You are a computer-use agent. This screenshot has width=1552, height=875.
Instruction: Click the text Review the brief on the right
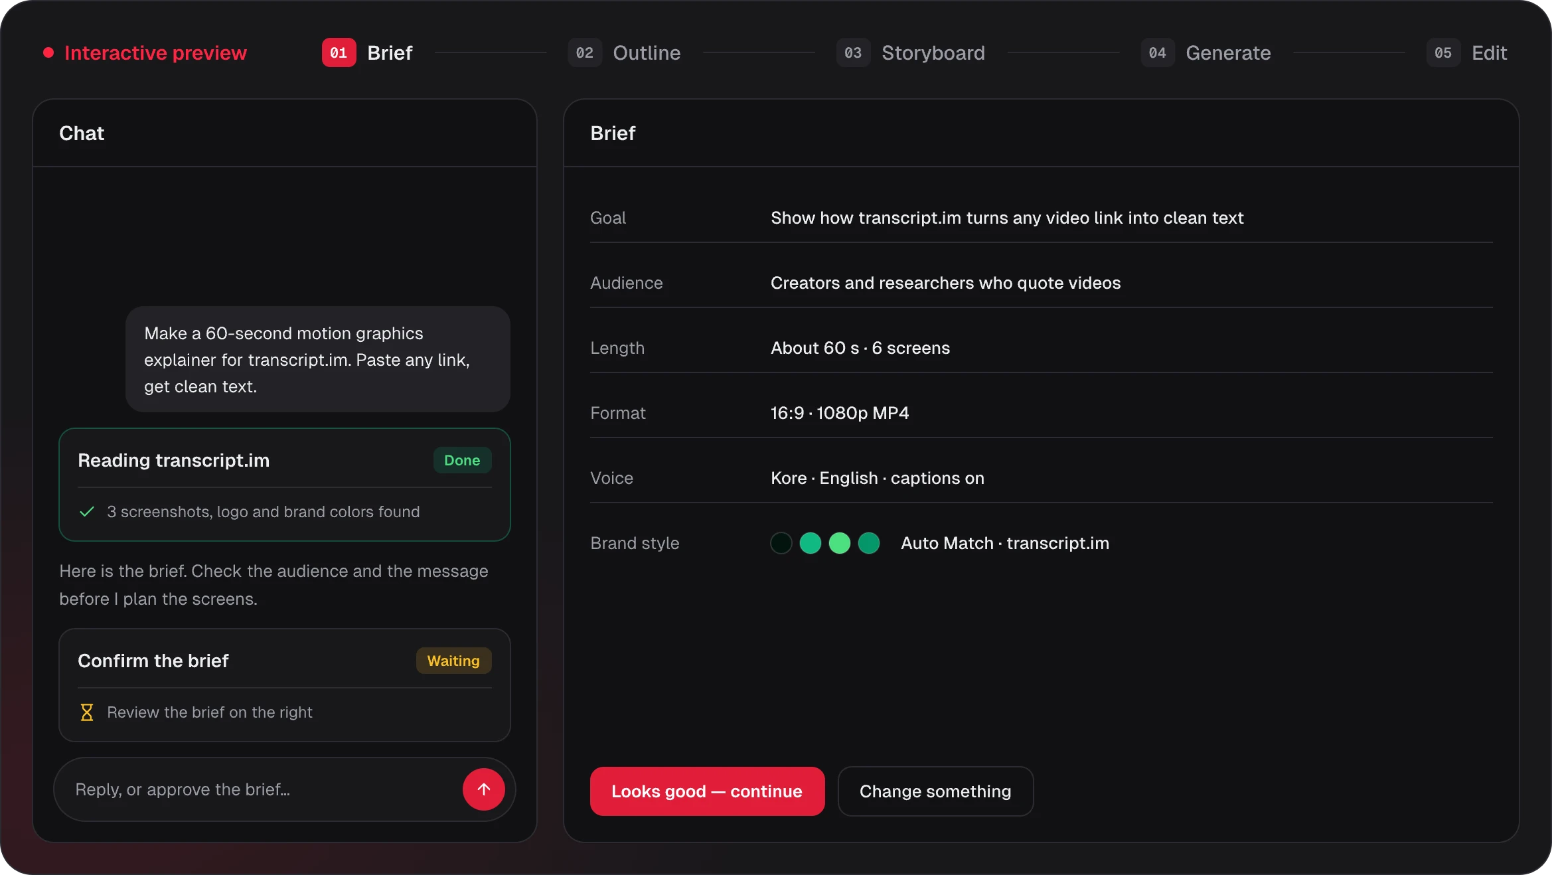[209, 712]
